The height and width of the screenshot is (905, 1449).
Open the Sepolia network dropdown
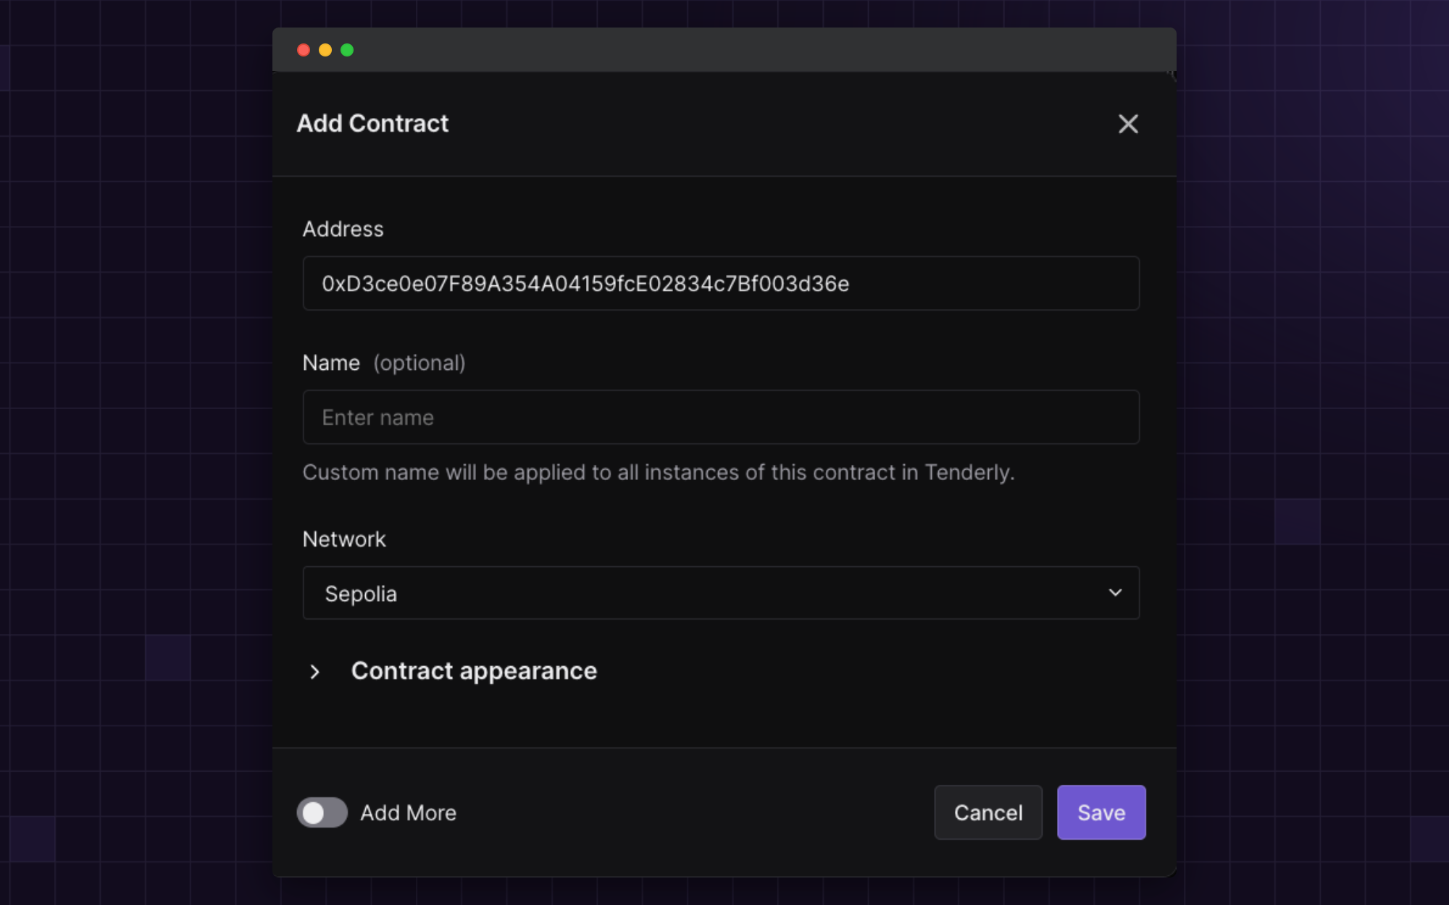pos(720,593)
